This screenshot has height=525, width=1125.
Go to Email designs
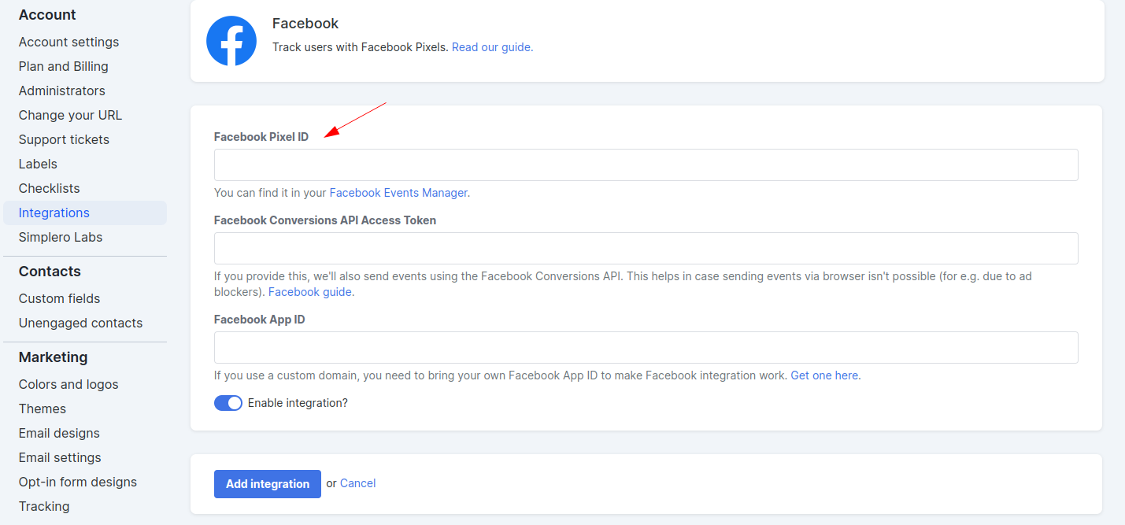pyautogui.click(x=59, y=433)
